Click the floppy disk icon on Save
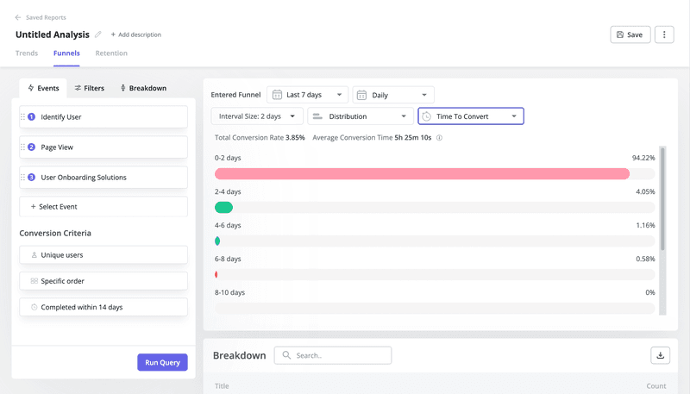Screen dimensions: 690x394 (619, 34)
